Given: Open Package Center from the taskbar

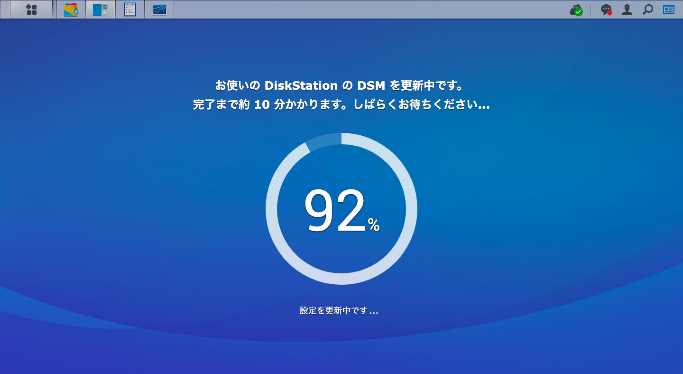Looking at the screenshot, I should pyautogui.click(x=71, y=9).
